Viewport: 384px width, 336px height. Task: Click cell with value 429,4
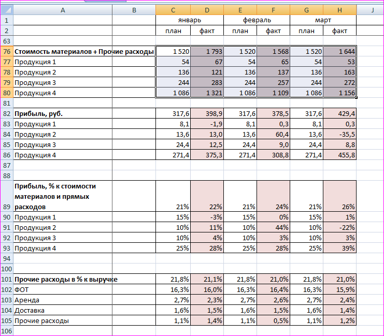(339, 113)
